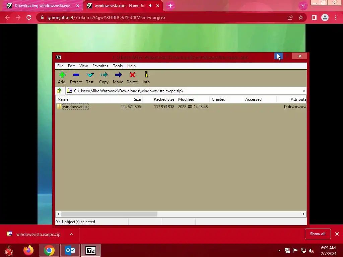Open Info for the archive
This screenshot has width=343, height=257.
(146, 78)
